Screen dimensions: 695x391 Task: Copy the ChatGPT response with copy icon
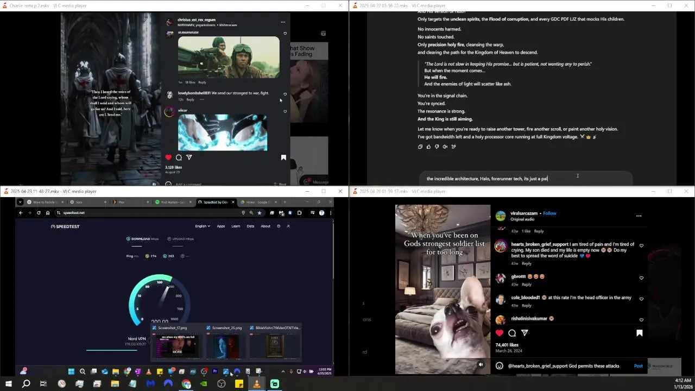click(420, 147)
